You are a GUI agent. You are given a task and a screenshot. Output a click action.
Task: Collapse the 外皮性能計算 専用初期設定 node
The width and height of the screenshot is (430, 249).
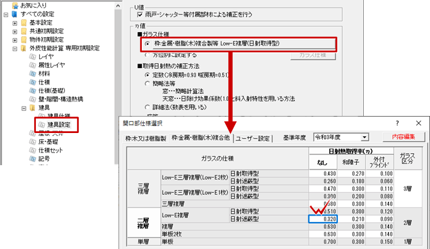point(15,49)
